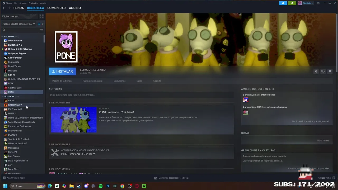Open Photoshop from taskbar
Image resolution: width=338 pixels, height=190 pixels.
click(x=108, y=186)
